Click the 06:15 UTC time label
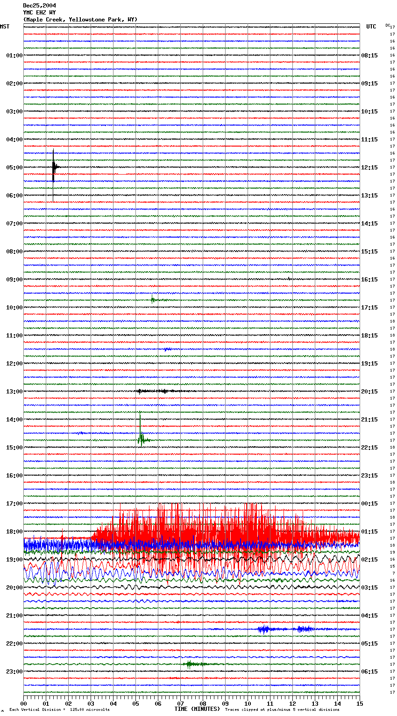397x716 pixels. [x=369, y=672]
